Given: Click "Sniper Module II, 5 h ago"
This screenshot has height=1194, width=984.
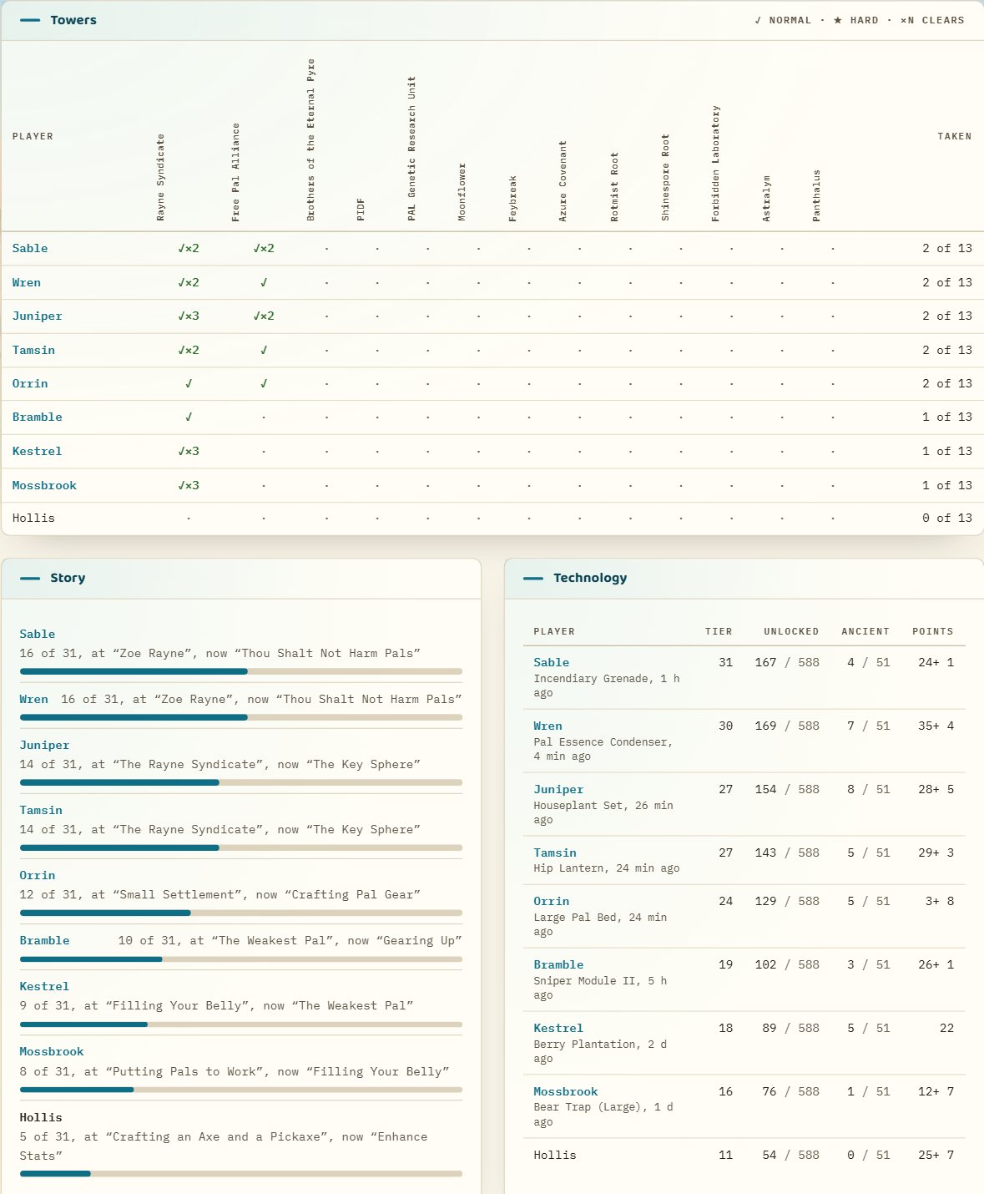Looking at the screenshot, I should tap(600, 989).
